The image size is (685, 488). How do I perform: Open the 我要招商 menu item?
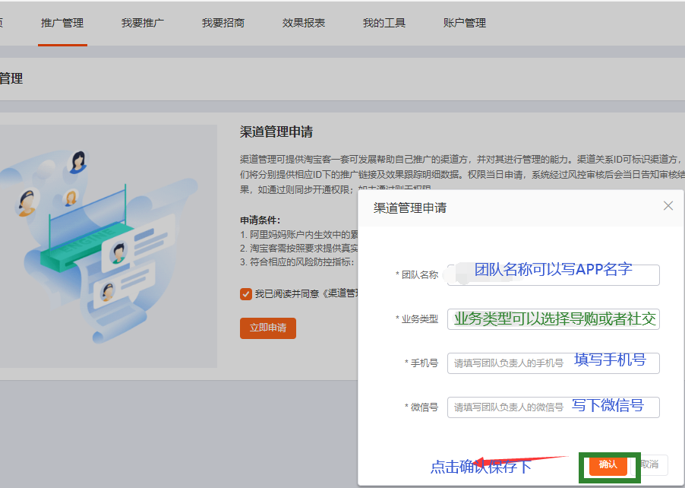[223, 23]
